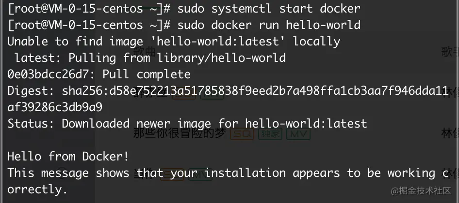459x203 pixels.
Task: Click the '0e03bdcc26d7: Pull complete' line
Action: click(99, 74)
